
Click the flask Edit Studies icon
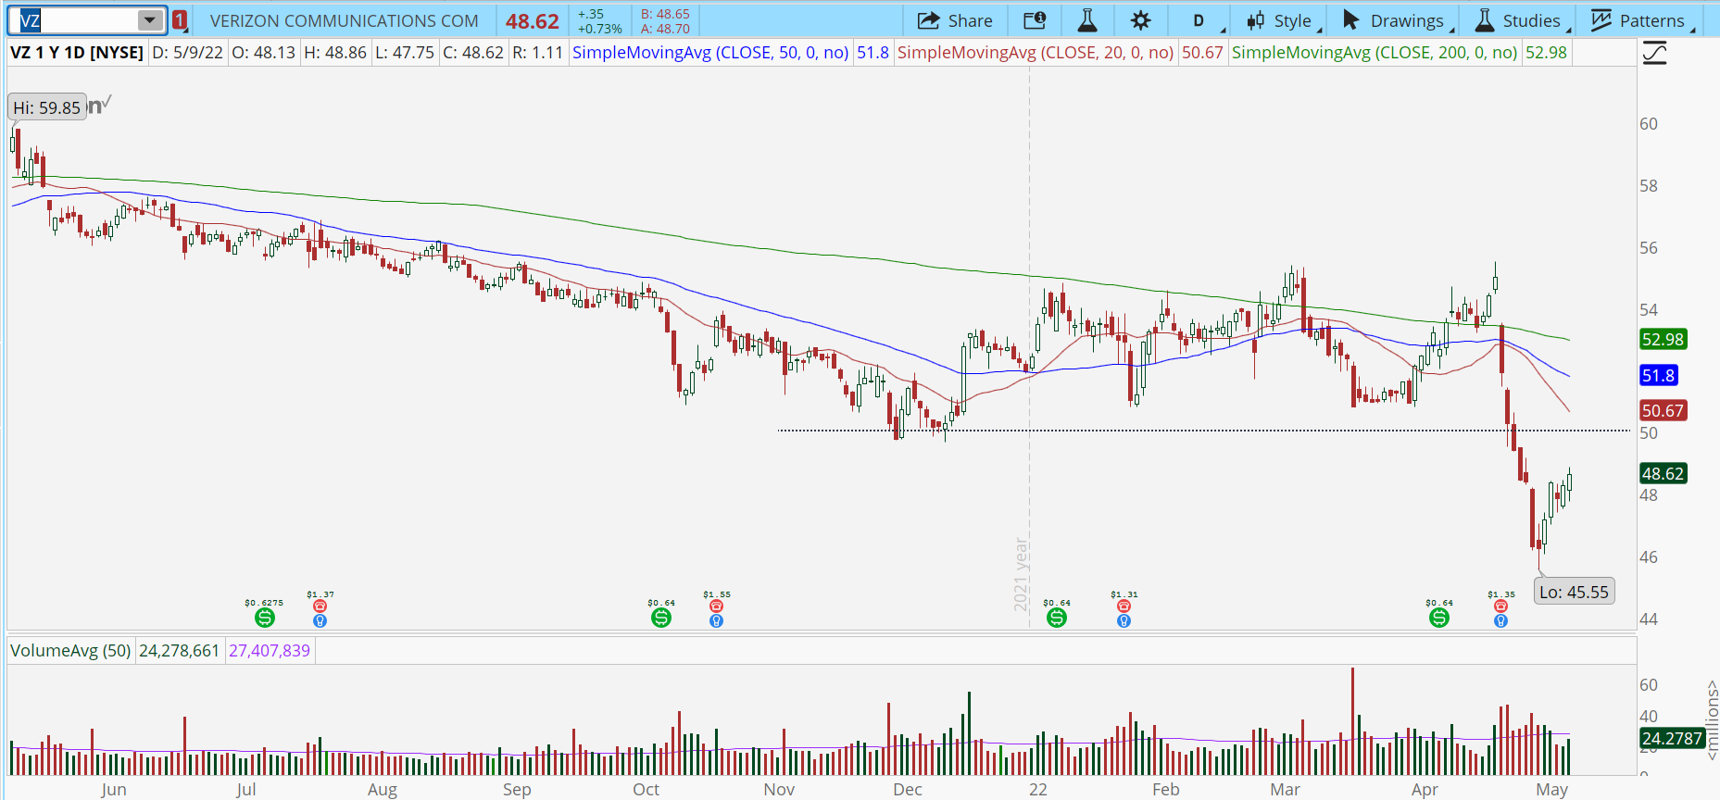point(1087,20)
